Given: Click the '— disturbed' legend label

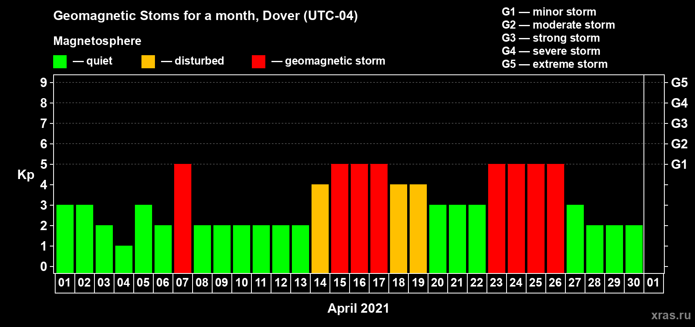Looking at the screenshot, I should click(x=193, y=61).
